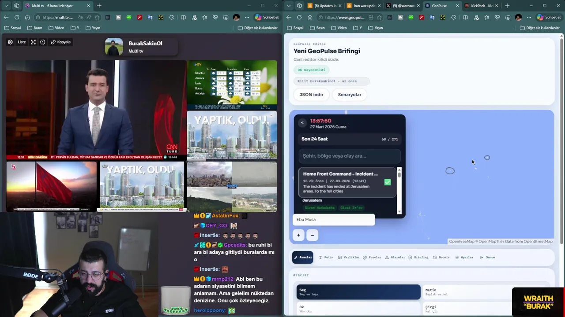Screen dimensions: 565x317
Task: Zoom in the map with plus button
Action: 298,235
